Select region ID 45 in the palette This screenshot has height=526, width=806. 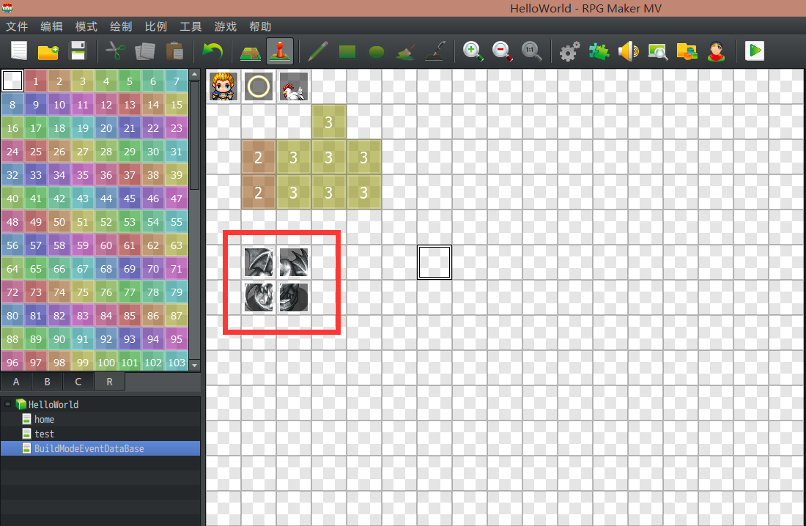click(130, 199)
